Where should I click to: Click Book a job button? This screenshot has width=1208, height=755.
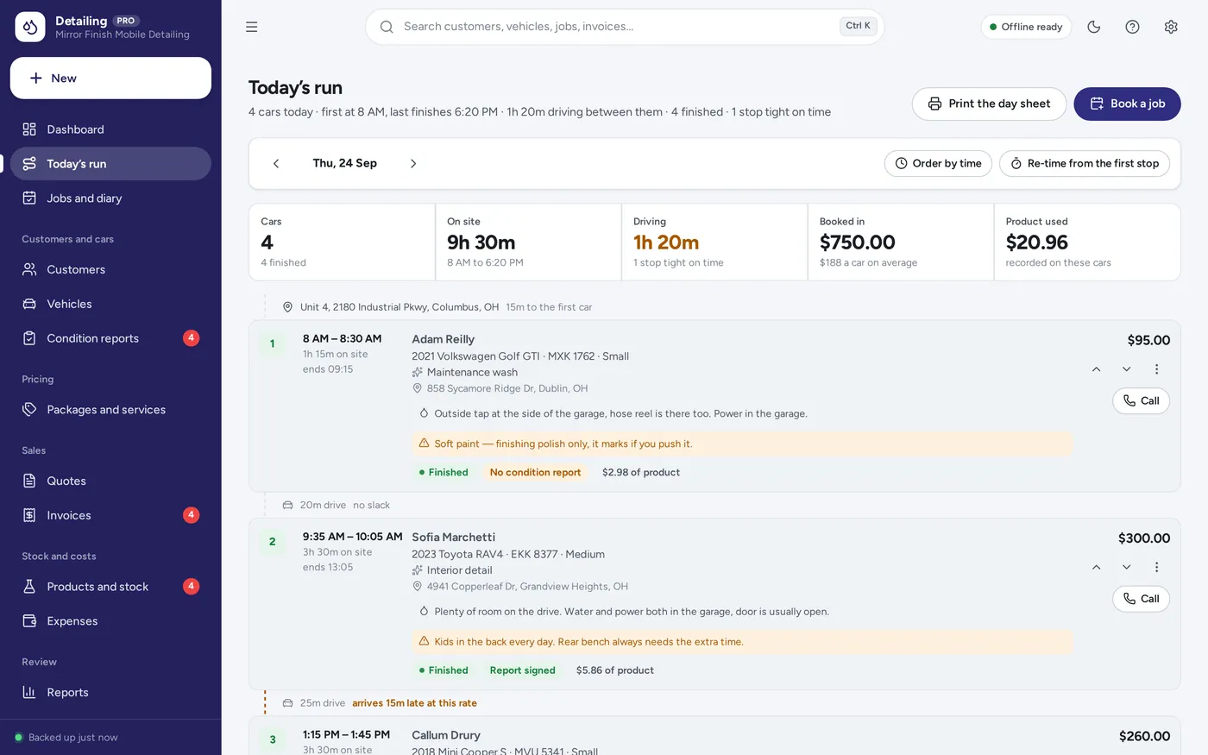[x=1127, y=104]
